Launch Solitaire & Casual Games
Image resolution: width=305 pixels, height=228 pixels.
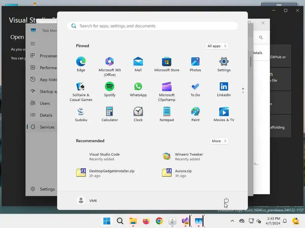(x=81, y=91)
